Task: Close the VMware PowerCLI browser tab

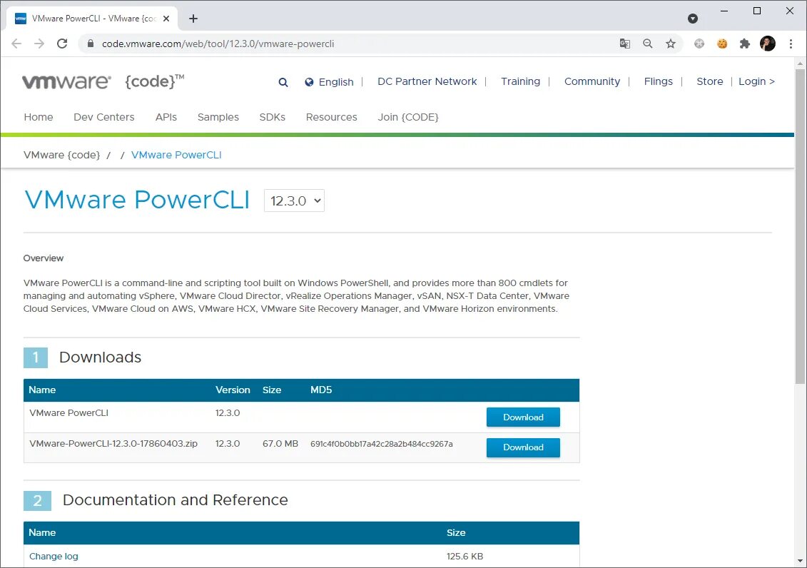Action: pos(166,19)
